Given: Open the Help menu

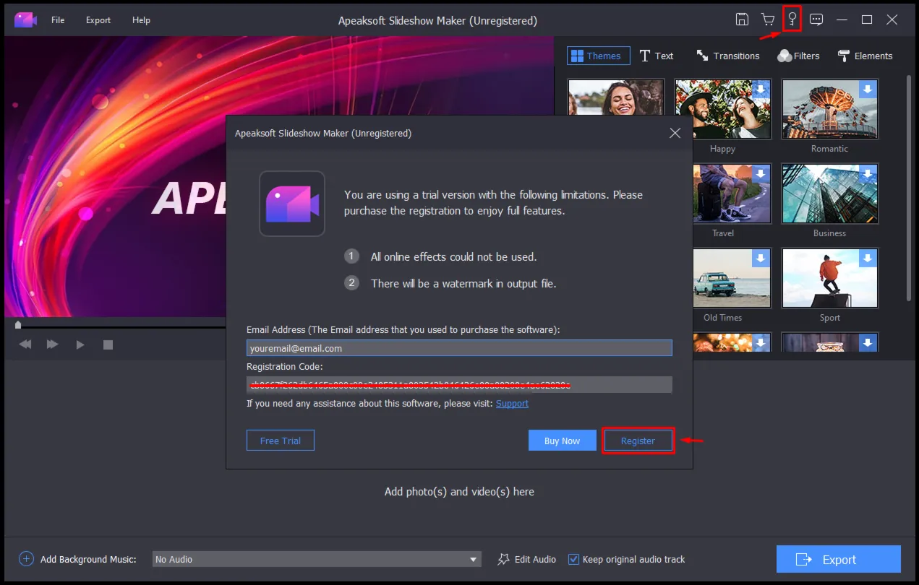Looking at the screenshot, I should 141,20.
